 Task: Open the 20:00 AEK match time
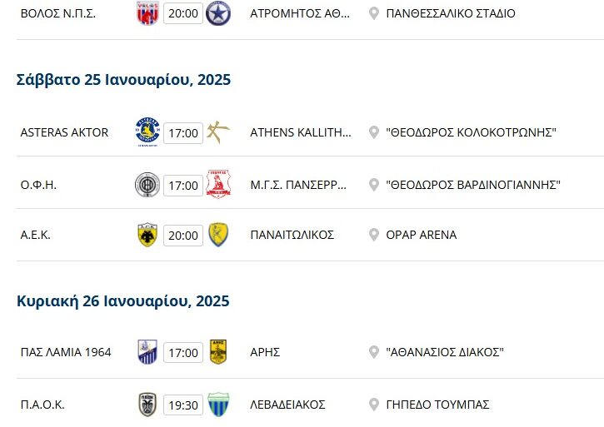point(182,236)
